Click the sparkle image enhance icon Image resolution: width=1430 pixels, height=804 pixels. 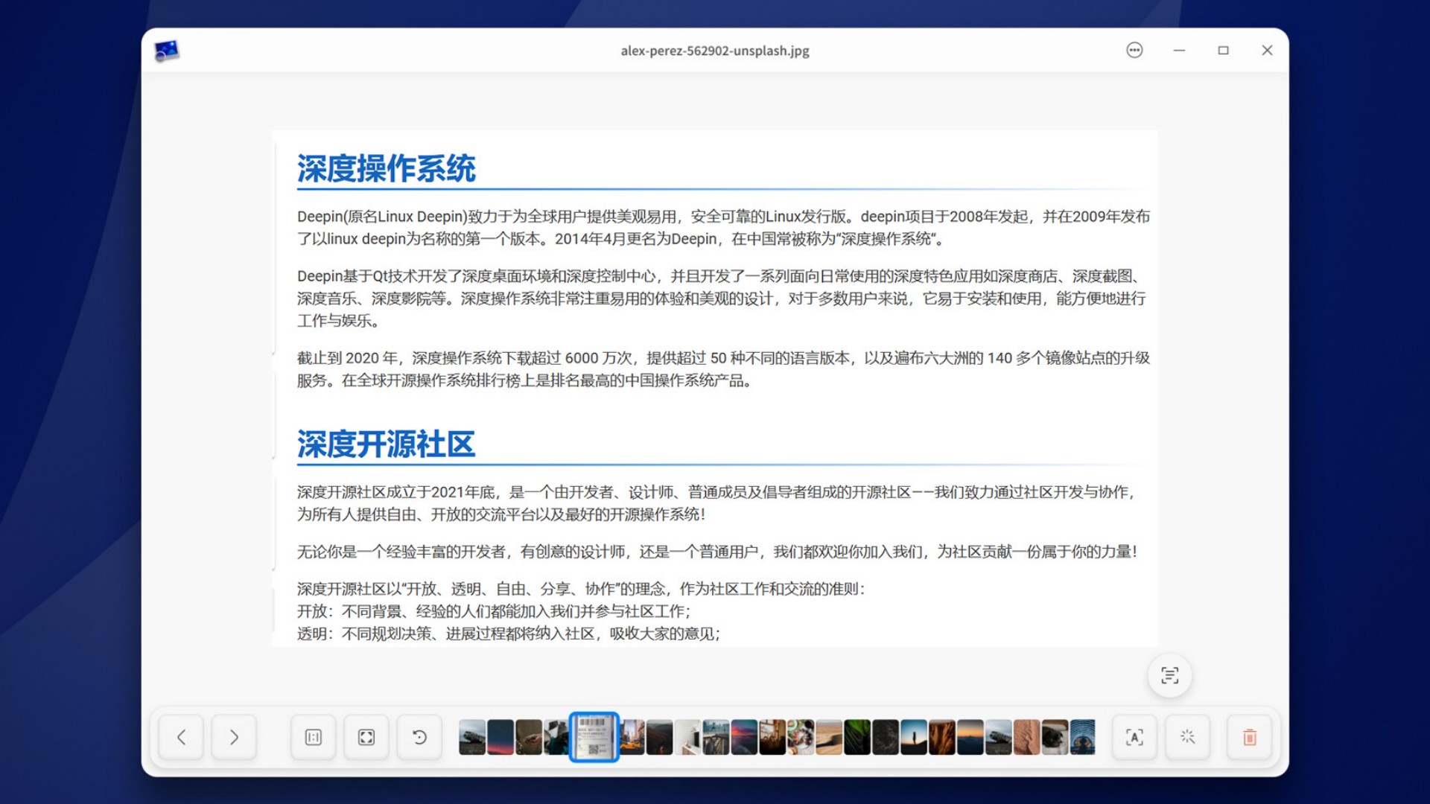(x=1187, y=737)
